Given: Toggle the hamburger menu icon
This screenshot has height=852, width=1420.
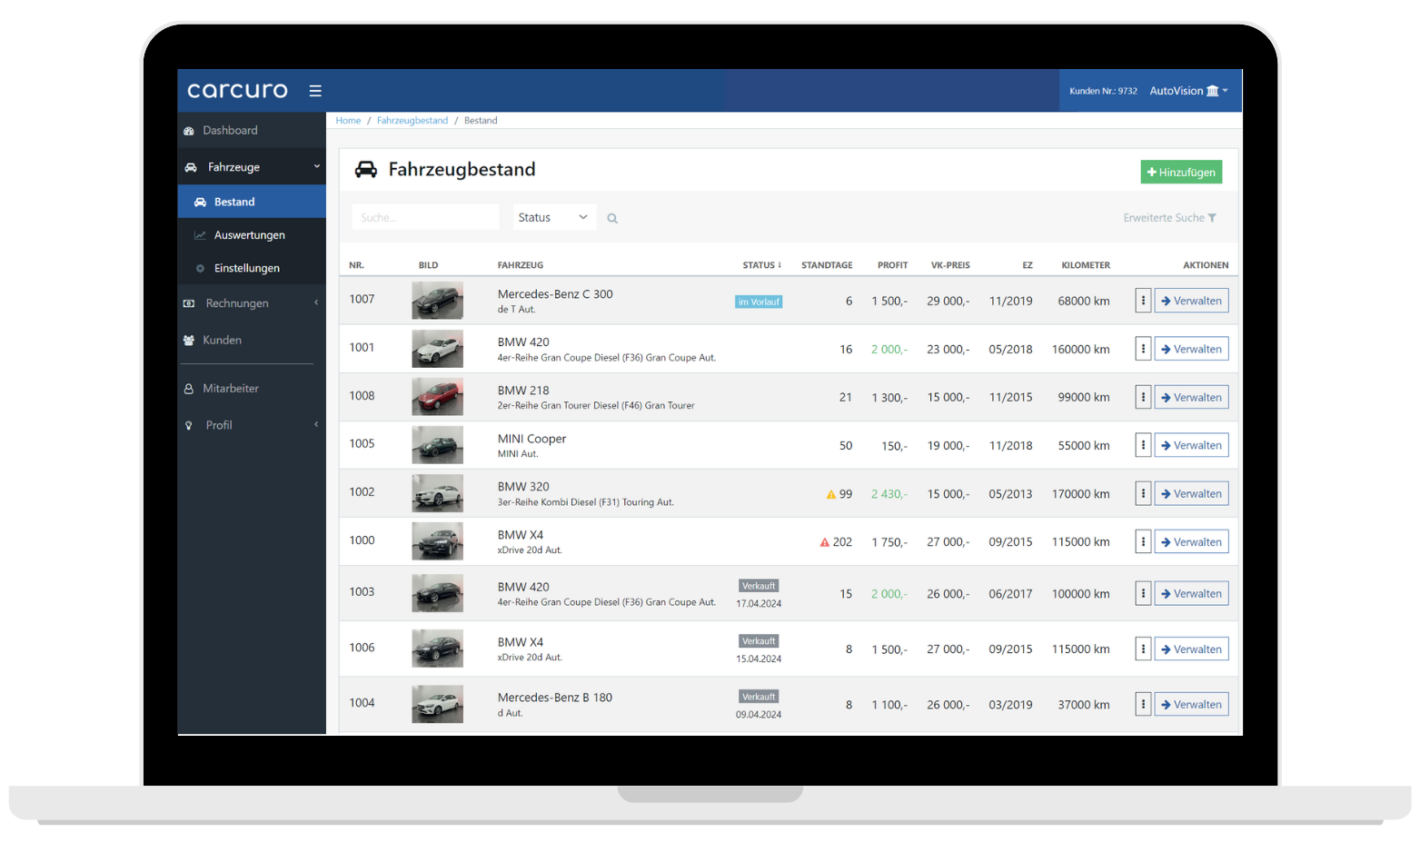Looking at the screenshot, I should tap(315, 91).
